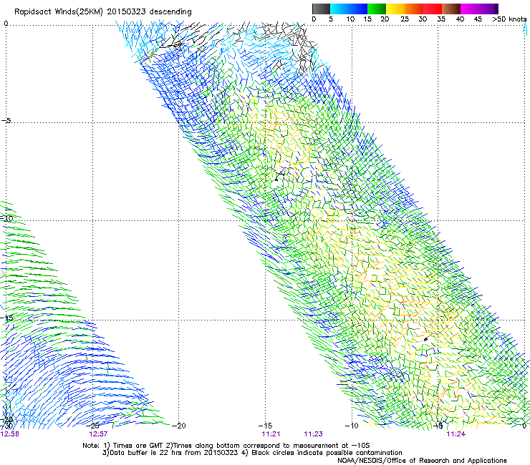This screenshot has height=465, width=530.
Task: Click the latitude label '-5'
Action: click(6, 121)
